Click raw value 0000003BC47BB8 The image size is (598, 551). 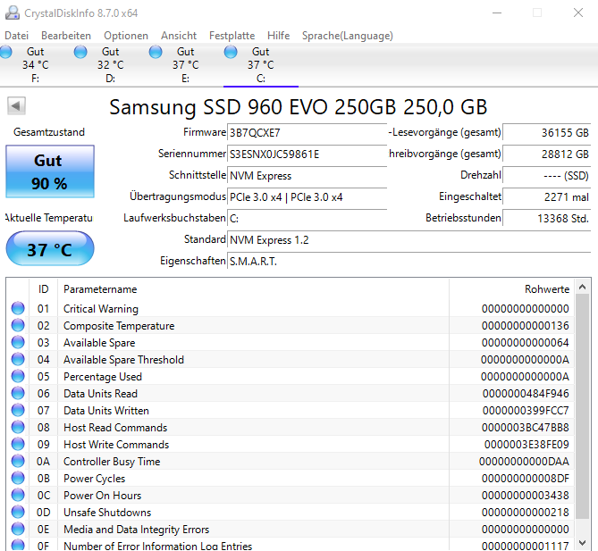pos(526,428)
